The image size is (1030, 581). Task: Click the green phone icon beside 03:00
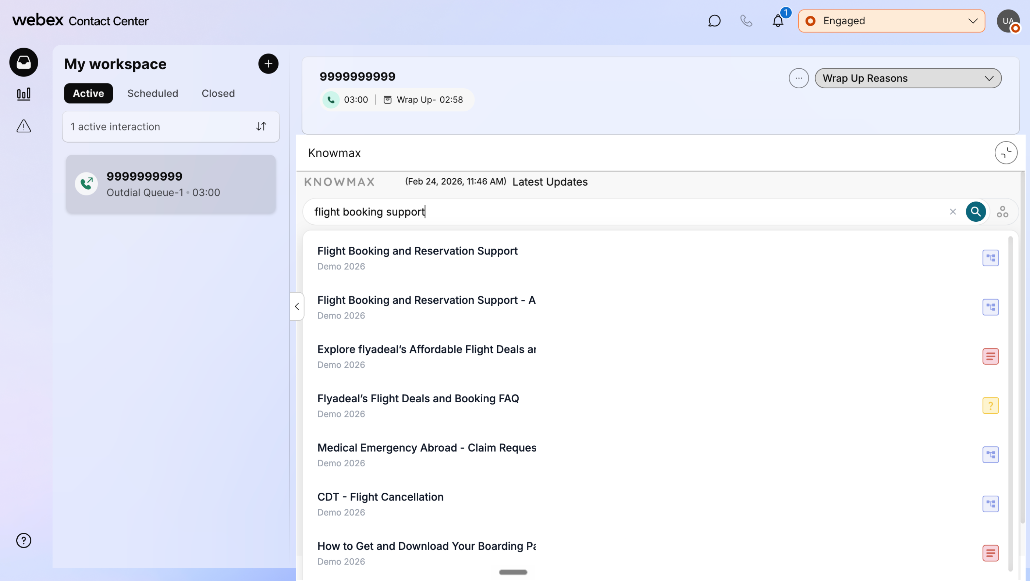tap(331, 100)
